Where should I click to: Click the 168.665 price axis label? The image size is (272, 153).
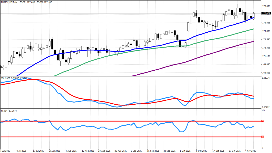pos(266,73)
